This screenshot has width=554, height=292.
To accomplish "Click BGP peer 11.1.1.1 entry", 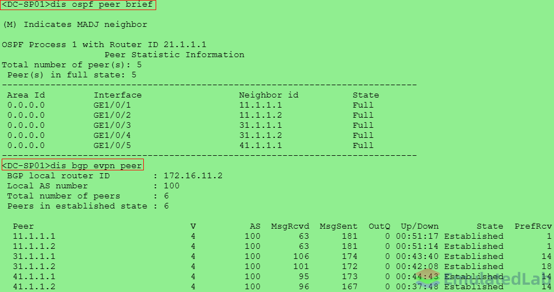I will (x=34, y=236).
